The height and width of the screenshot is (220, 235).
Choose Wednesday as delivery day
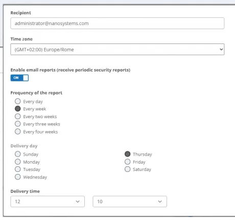(18, 177)
